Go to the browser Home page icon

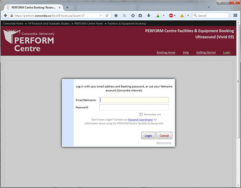tap(116, 16)
